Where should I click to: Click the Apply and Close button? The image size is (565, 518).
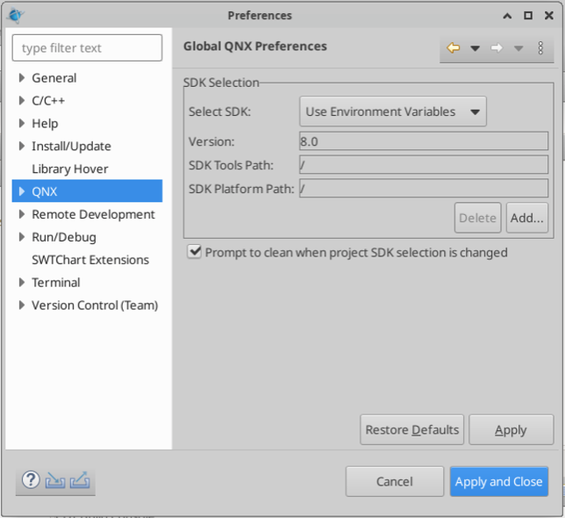point(498,481)
